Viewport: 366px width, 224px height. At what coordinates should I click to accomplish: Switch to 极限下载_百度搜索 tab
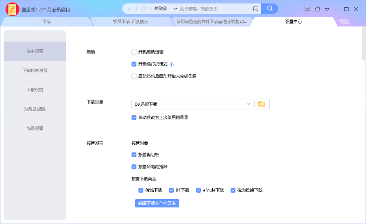tap(131, 22)
